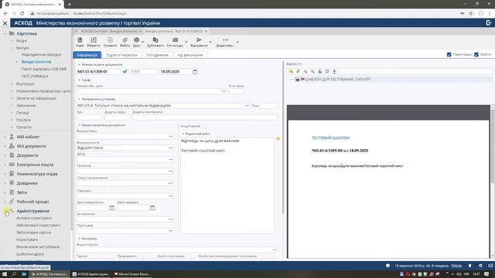
Task: Open calendar icon for Дата повернення field
Action: click(111, 208)
